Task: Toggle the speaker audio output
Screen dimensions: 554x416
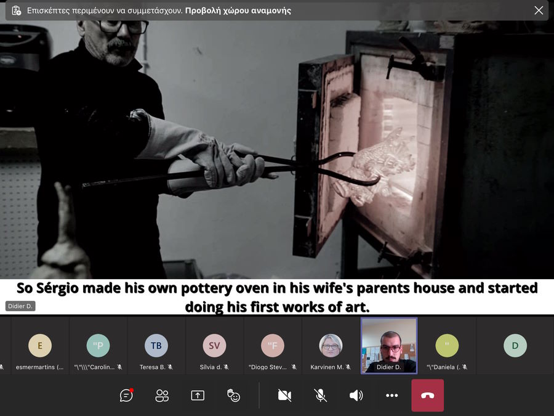Action: point(356,396)
